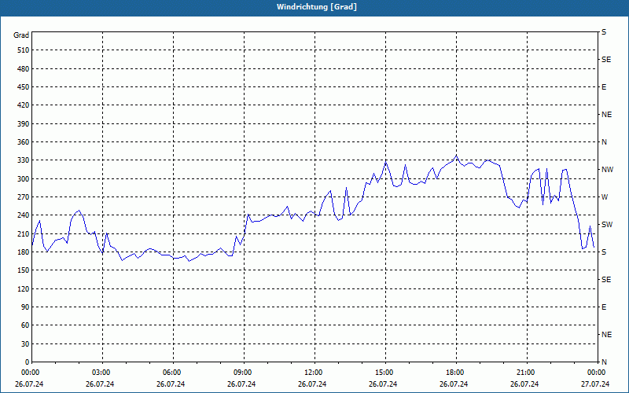Click the 12:00 time axis label

[x=314, y=373]
